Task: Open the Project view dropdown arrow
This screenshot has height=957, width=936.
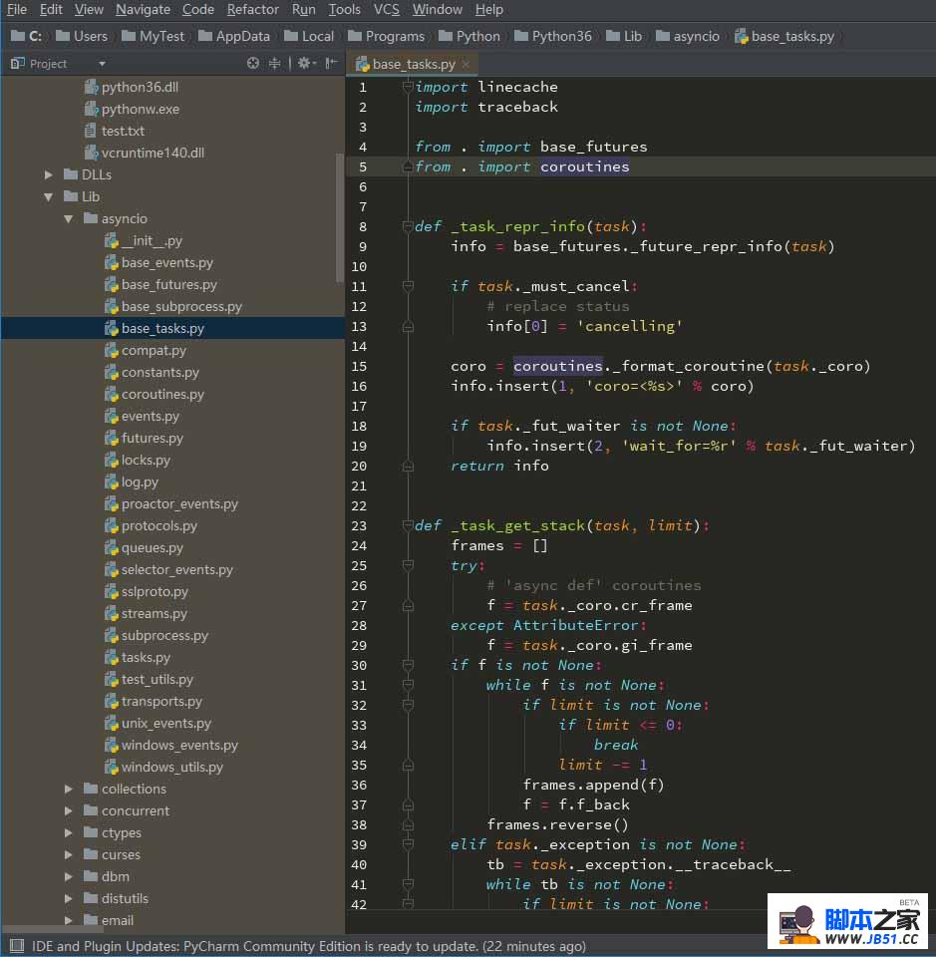Action: (102, 64)
